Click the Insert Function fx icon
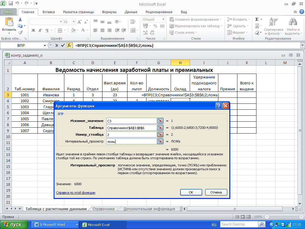This screenshot has width=305, height=229. 69,45
